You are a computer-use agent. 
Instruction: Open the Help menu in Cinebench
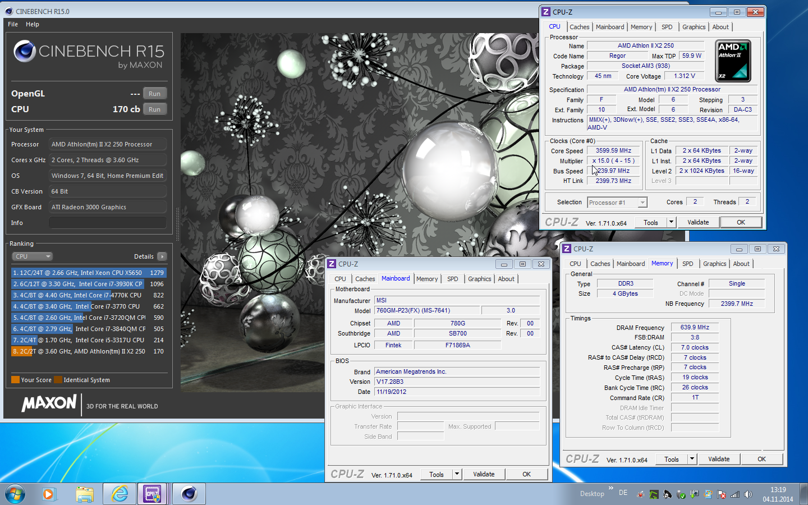pos(33,24)
